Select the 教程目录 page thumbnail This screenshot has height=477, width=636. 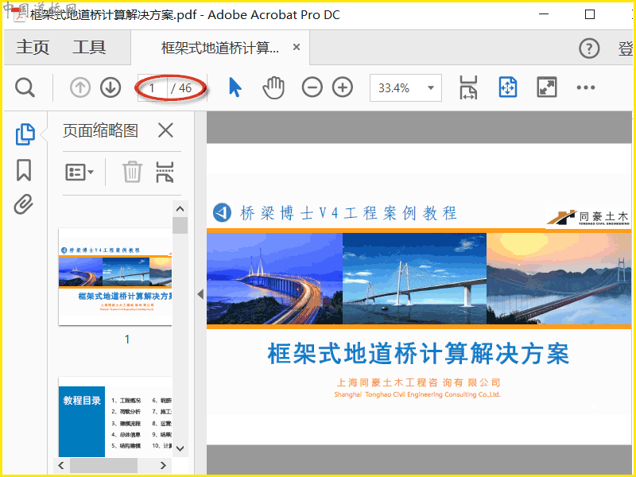click(115, 417)
